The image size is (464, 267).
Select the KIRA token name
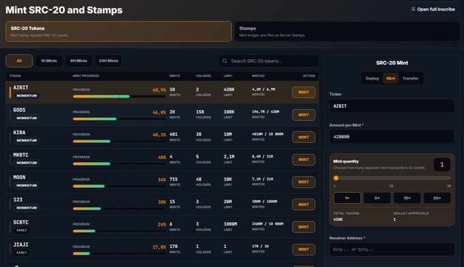pos(19,132)
